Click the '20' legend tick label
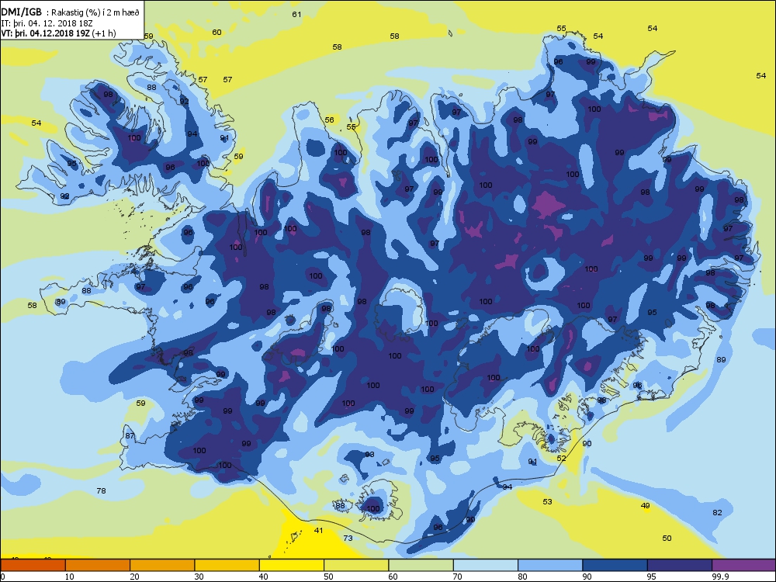 (134, 576)
